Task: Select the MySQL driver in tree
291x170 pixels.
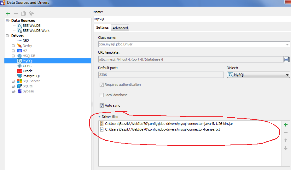Action: click(48, 61)
